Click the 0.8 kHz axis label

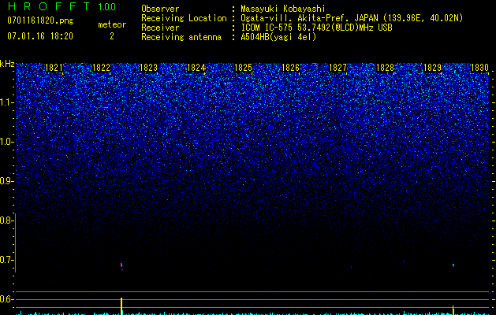(x=6, y=220)
